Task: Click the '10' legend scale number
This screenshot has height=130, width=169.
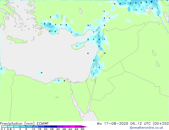Action: click(x=33, y=129)
